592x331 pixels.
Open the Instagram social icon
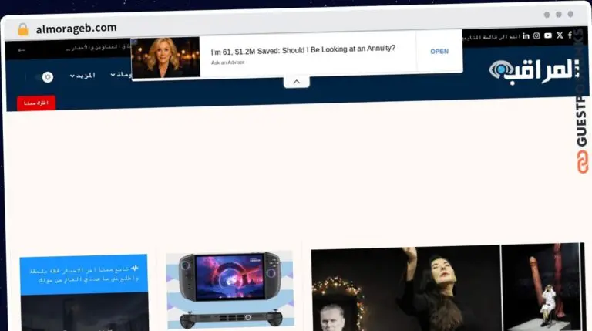click(x=536, y=35)
